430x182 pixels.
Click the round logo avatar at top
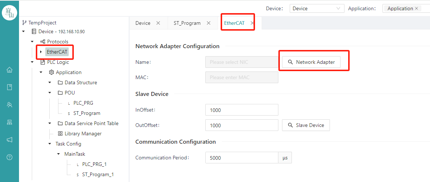click(x=9, y=13)
